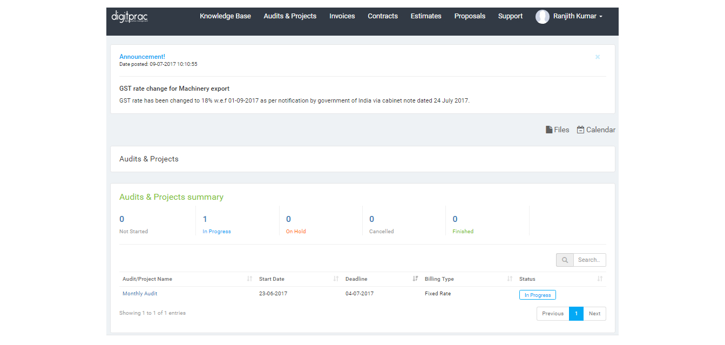Image resolution: width=725 pixels, height=345 pixels.
Task: Click the magnifier search icon
Action: click(565, 260)
